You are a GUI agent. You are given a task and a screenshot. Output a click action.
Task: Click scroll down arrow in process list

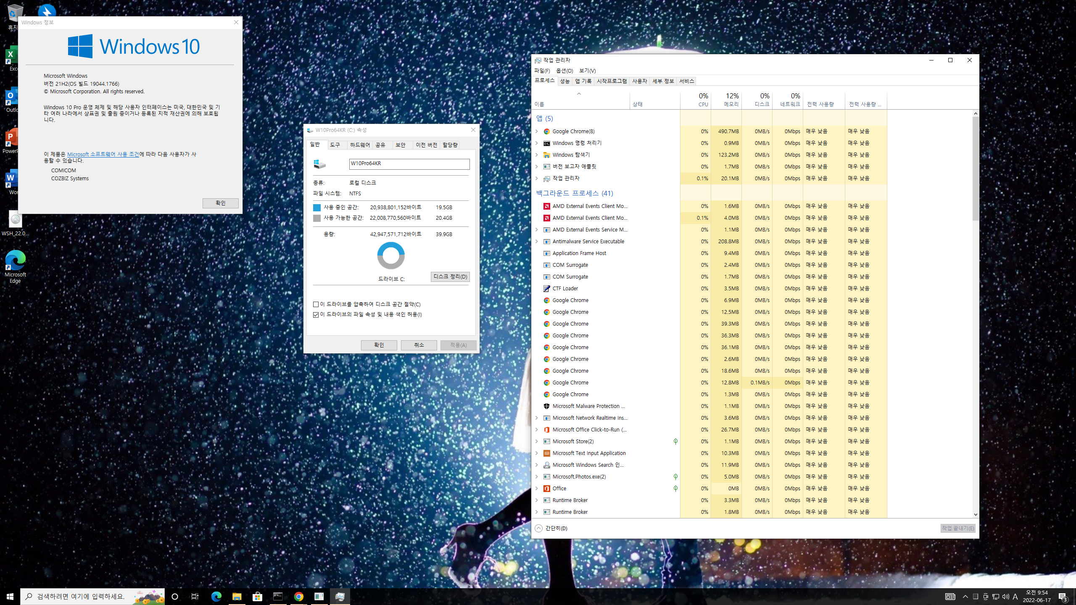pos(976,514)
